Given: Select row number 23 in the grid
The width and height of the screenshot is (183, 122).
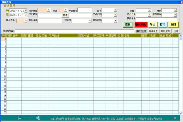Looking at the screenshot, I should point(4,112).
